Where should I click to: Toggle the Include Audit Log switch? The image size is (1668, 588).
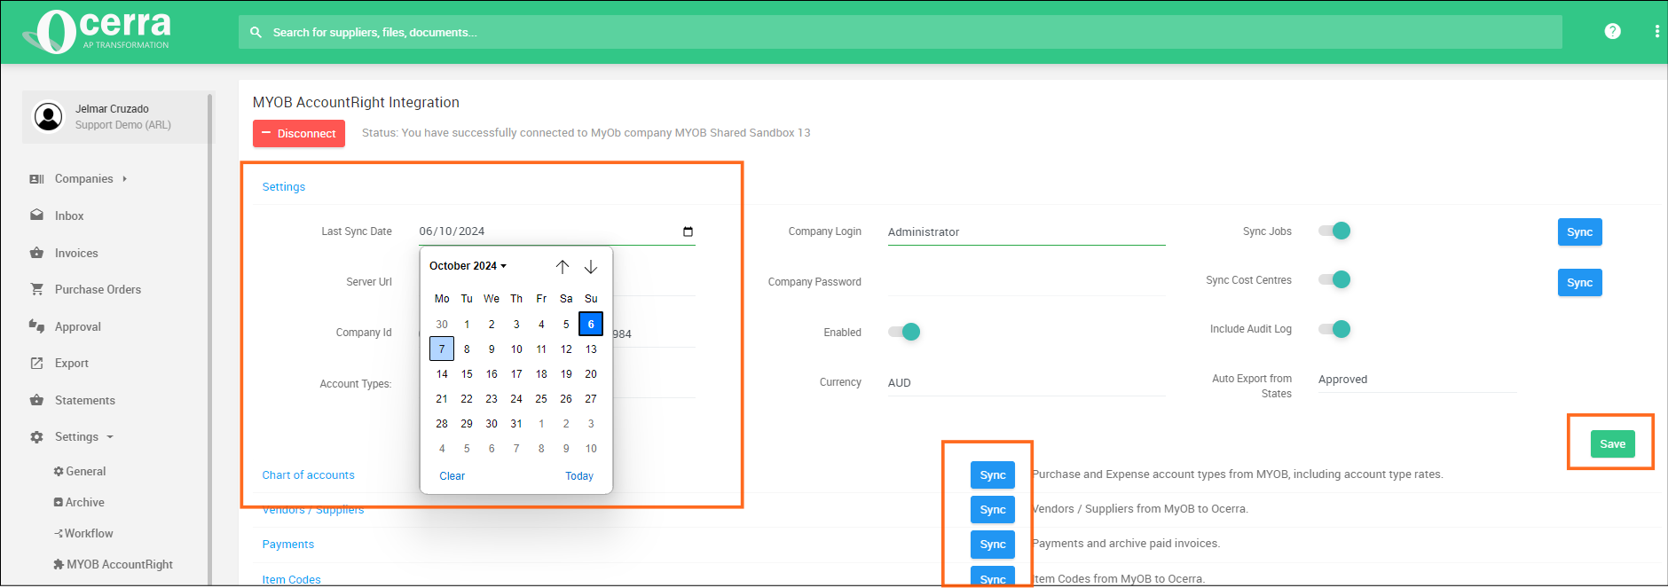coord(1334,329)
